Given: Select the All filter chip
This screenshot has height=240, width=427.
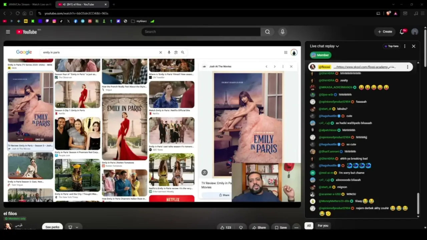Looking at the screenshot, I should coord(309,226).
